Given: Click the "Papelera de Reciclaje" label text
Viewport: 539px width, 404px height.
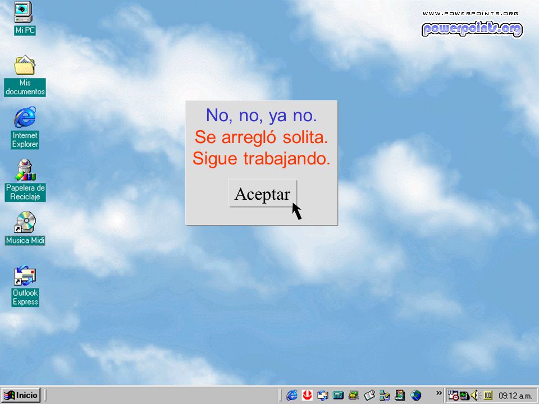Looking at the screenshot, I should (x=25, y=192).
